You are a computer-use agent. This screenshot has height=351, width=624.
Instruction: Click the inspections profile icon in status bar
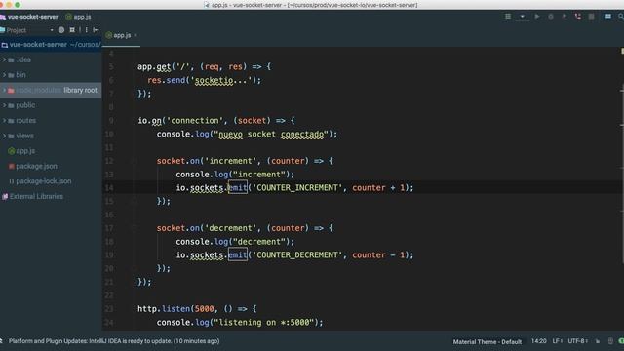tap(610, 341)
